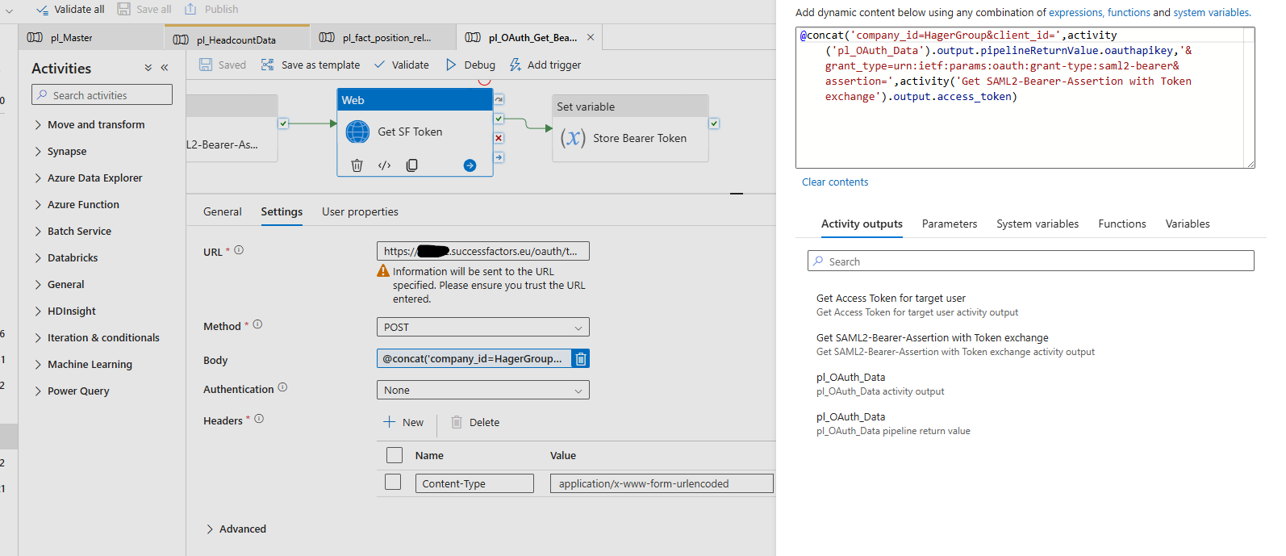Click the Debug play icon
1286x556 pixels.
451,65
